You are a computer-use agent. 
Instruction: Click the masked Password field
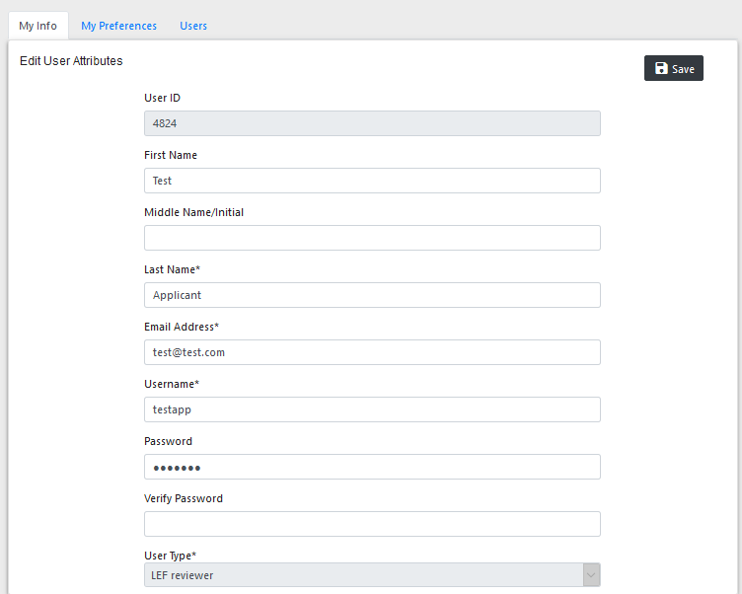coord(372,467)
